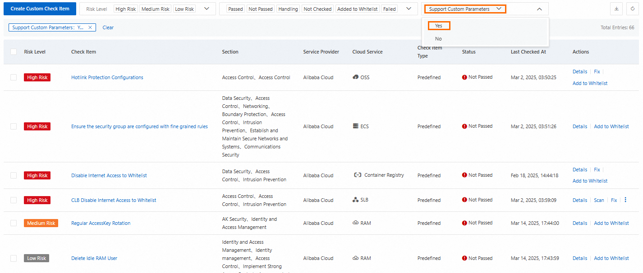Open the Support Custom Parameters selector
This screenshot has height=273, width=643.
pos(465,9)
